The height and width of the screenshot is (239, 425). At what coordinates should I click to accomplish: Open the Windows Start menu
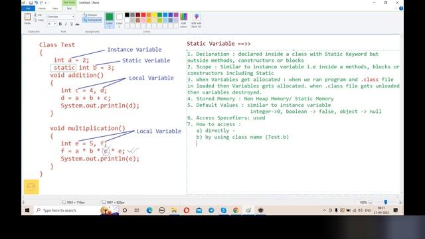[27, 210]
